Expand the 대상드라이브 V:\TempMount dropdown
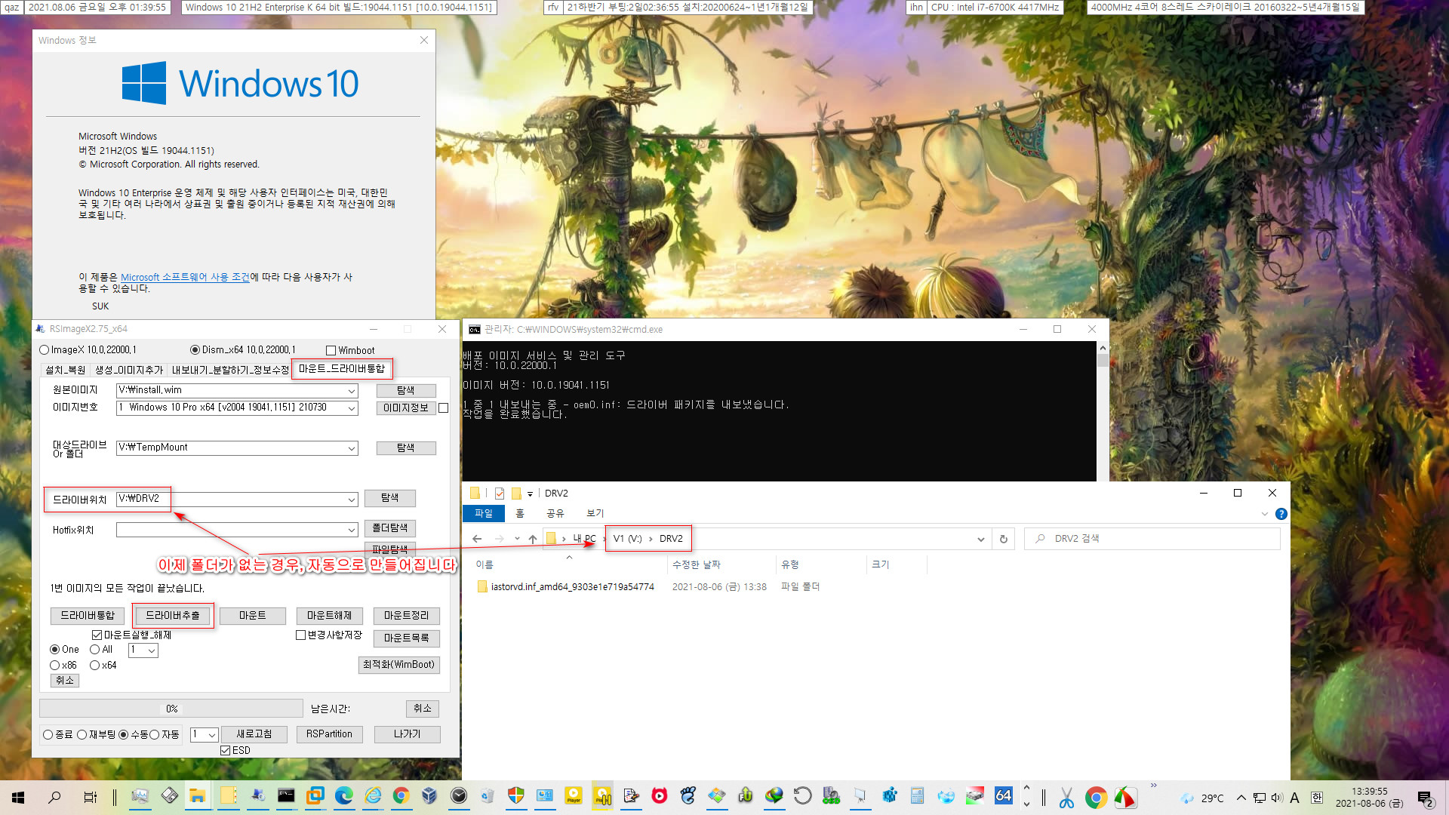 [352, 448]
